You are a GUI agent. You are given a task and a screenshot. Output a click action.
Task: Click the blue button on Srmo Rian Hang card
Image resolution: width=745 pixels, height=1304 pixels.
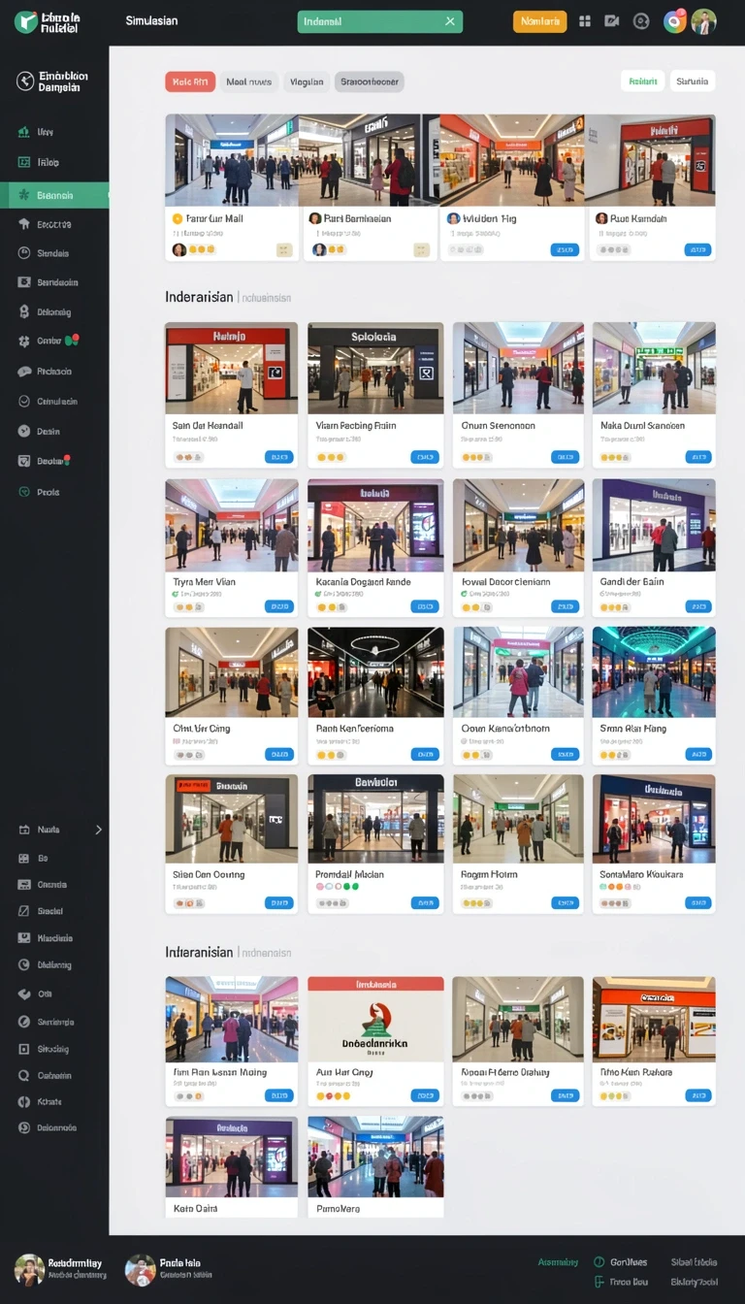[x=698, y=754]
